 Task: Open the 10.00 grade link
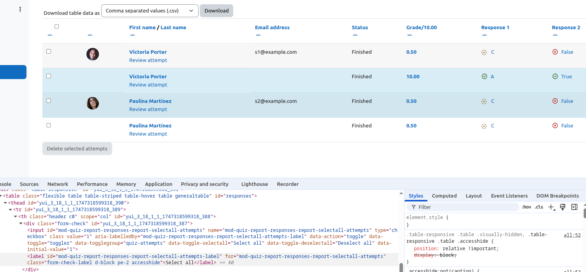click(x=413, y=77)
